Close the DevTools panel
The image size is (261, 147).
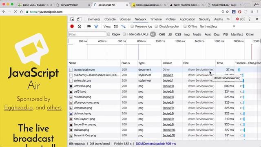click(257, 19)
